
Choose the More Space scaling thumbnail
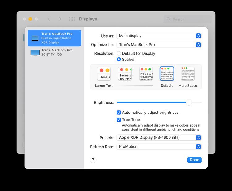point(188,73)
